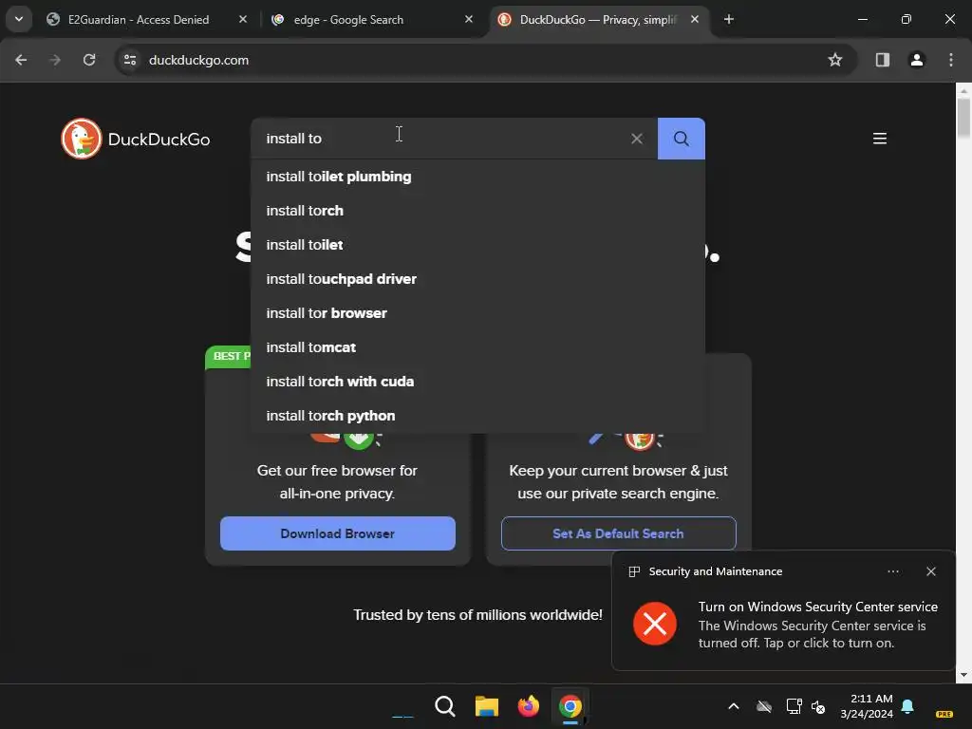The image size is (972, 729).
Task: Open the notification bell
Action: click(907, 706)
